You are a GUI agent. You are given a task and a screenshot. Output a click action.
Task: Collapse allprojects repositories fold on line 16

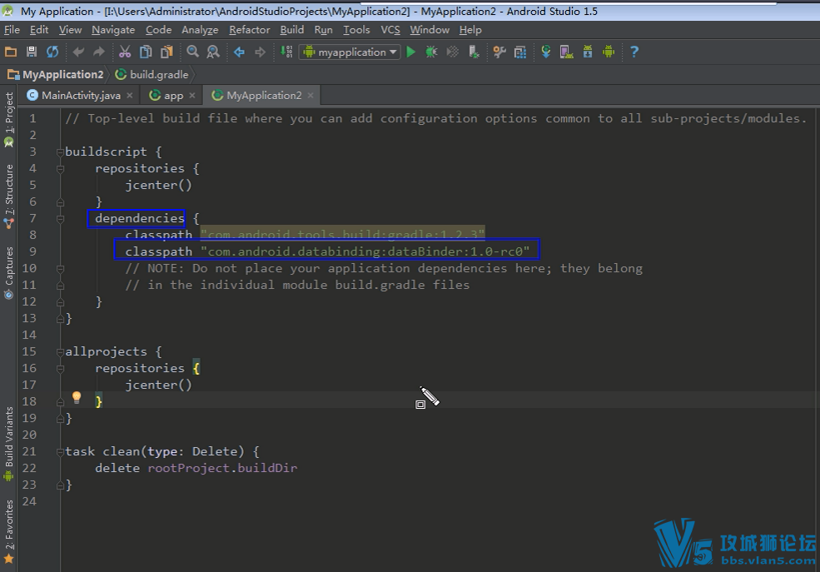point(60,369)
